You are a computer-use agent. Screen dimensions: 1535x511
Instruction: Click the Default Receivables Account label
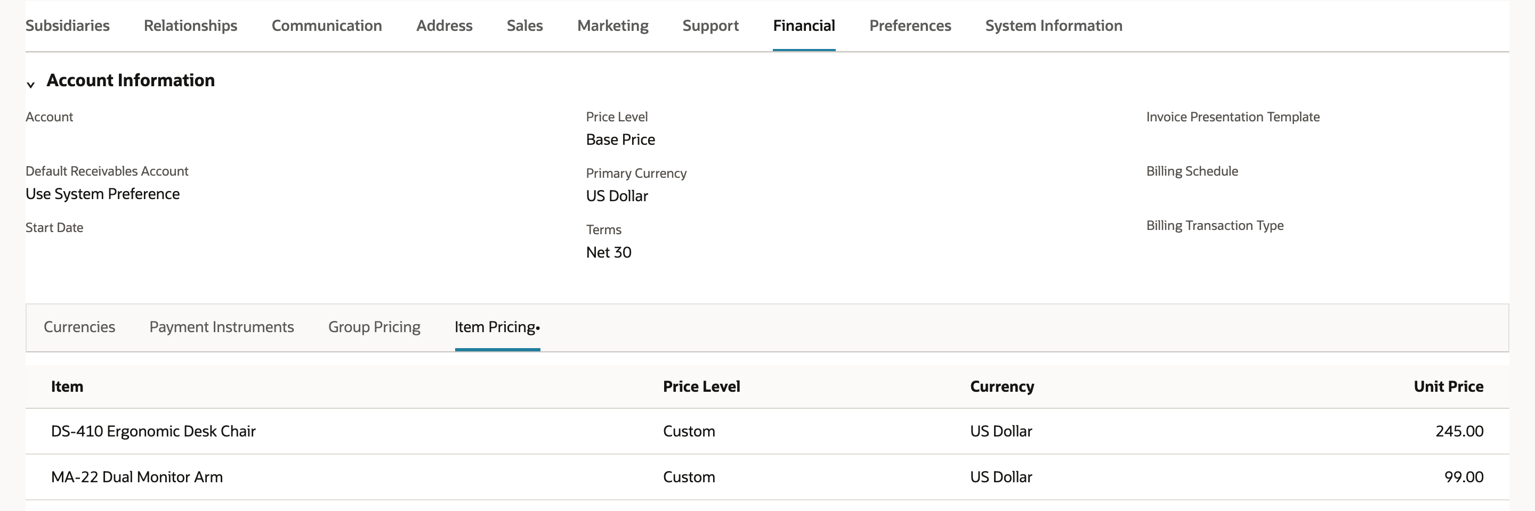[107, 171]
